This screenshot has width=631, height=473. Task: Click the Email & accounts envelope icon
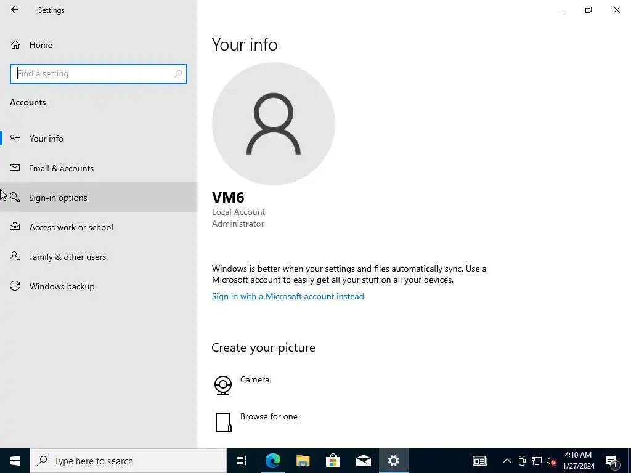point(15,168)
